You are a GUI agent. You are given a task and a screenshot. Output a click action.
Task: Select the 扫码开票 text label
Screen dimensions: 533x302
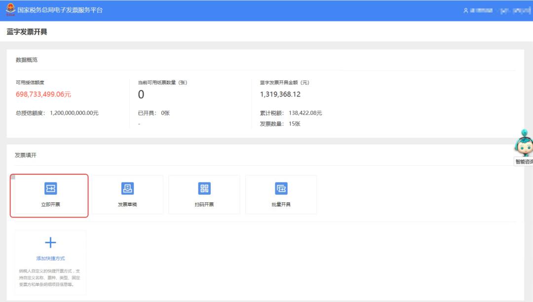pyautogui.click(x=204, y=204)
